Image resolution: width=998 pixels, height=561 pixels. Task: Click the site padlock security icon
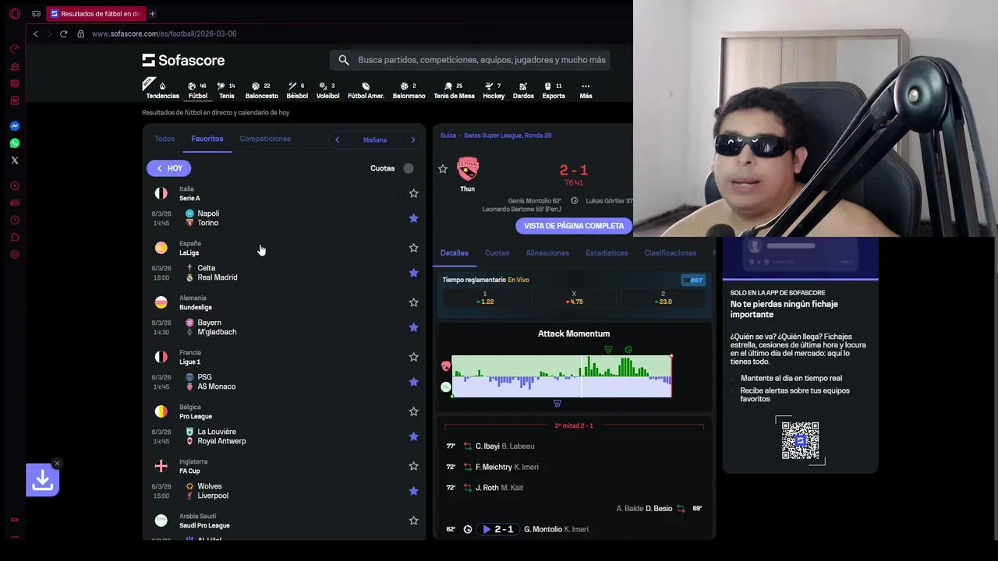click(80, 34)
